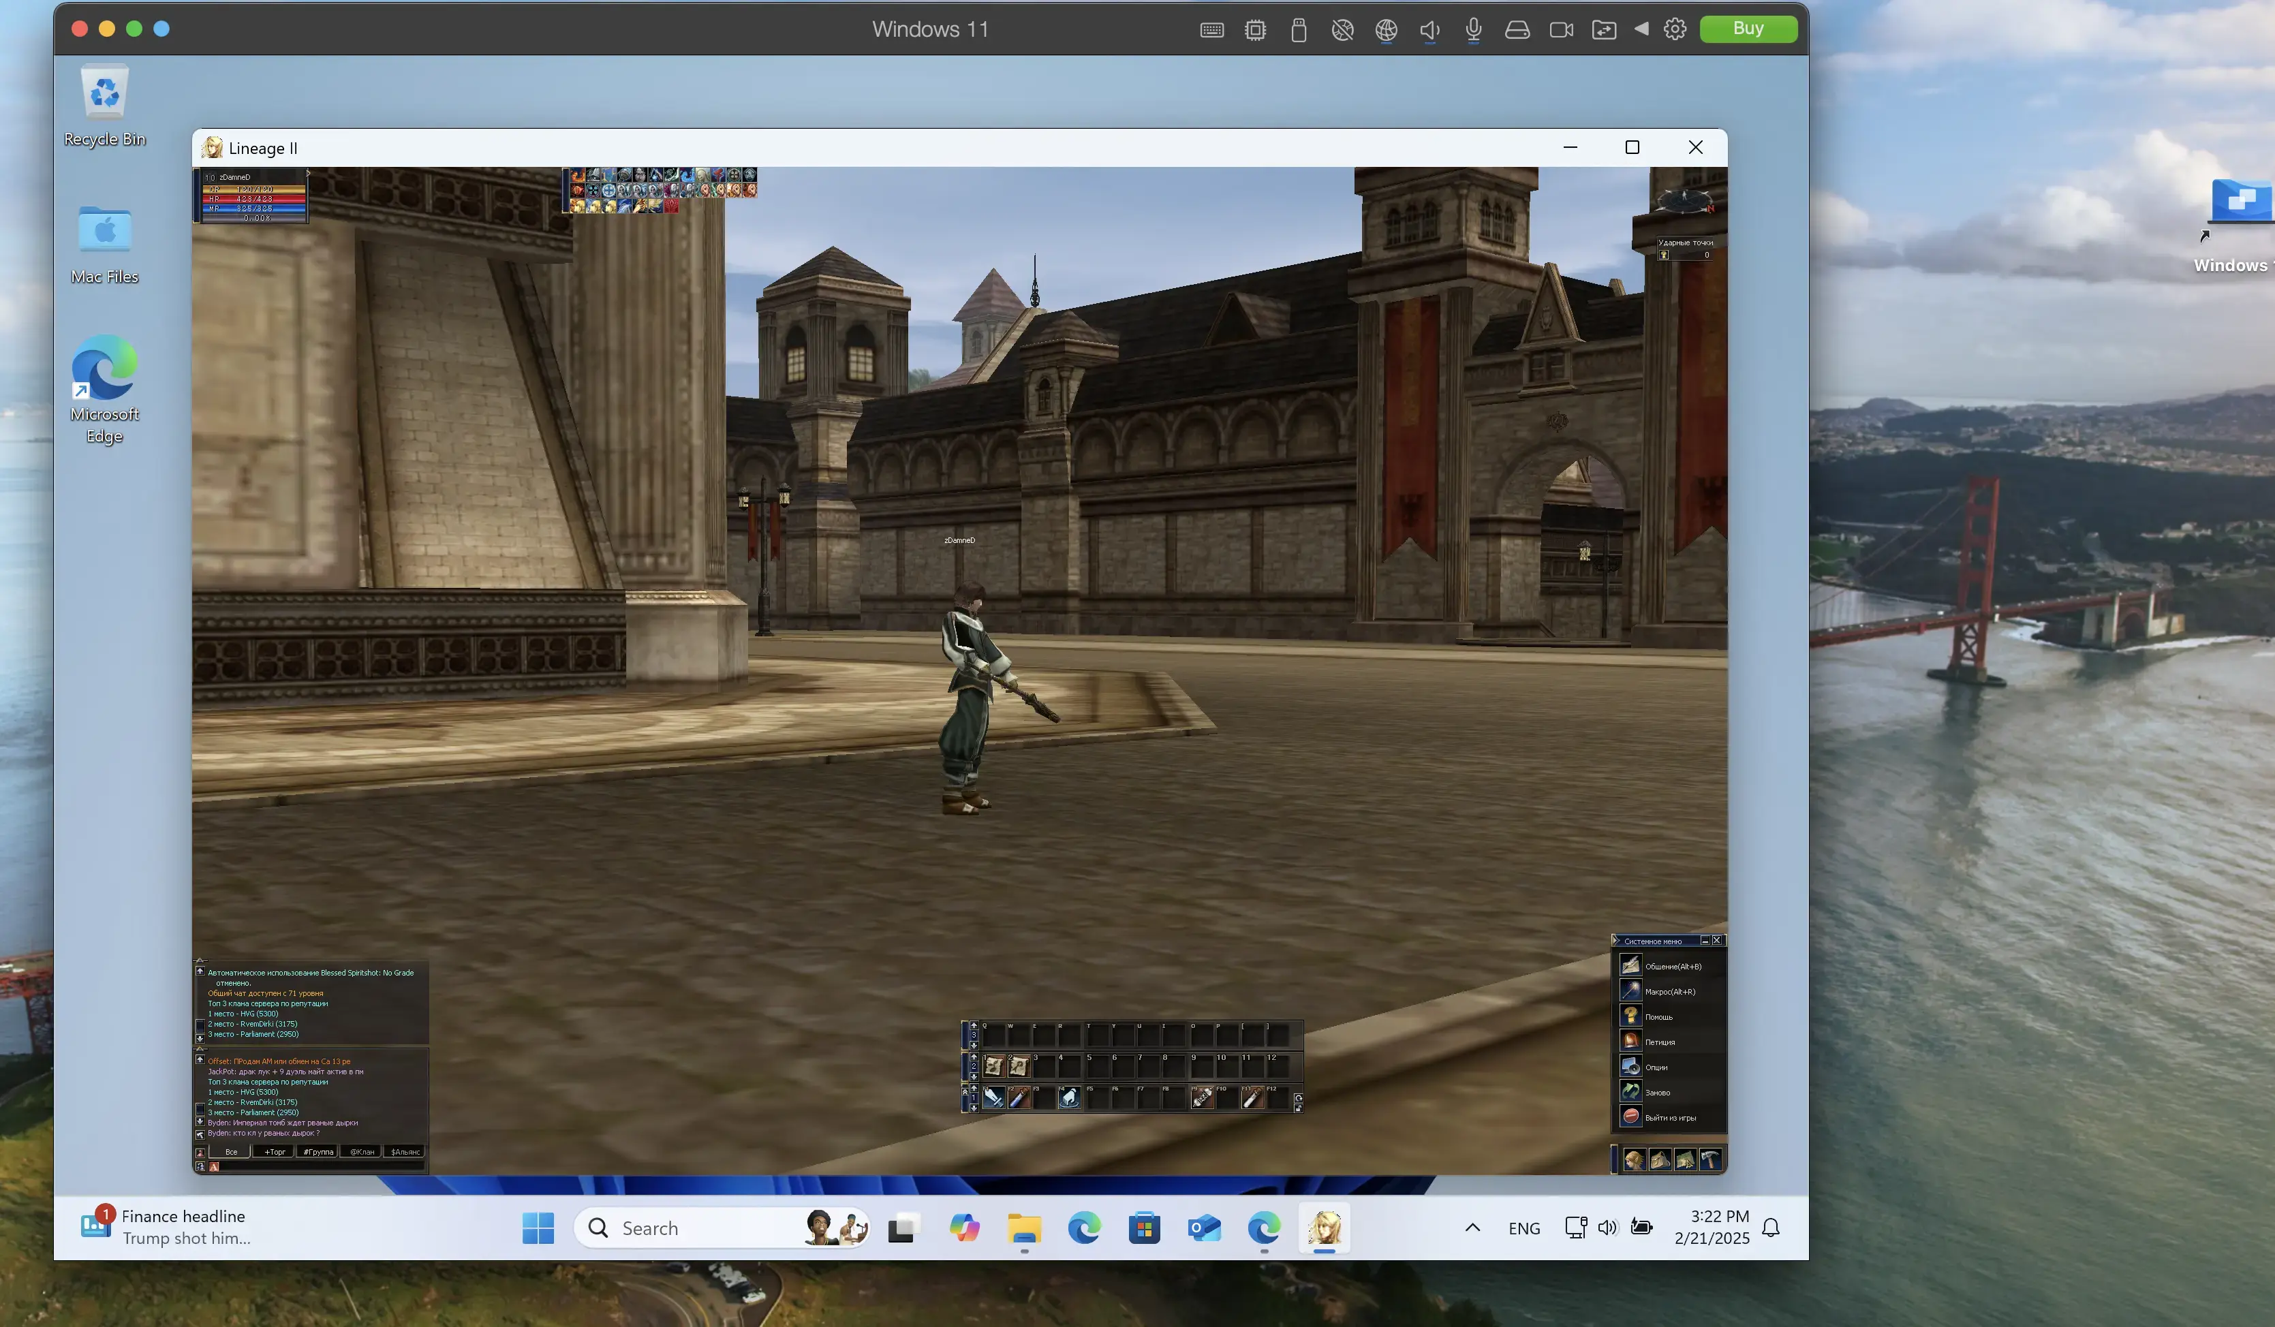The height and width of the screenshot is (1327, 2275).
Task: Select the #Группа chat tab
Action: 317,1152
